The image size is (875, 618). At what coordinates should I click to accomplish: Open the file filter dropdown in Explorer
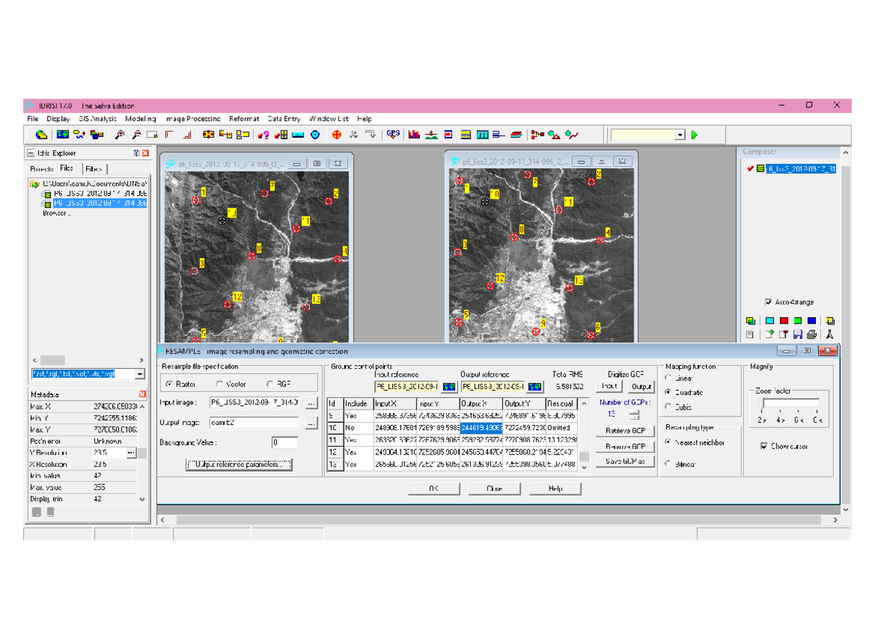click(x=140, y=374)
